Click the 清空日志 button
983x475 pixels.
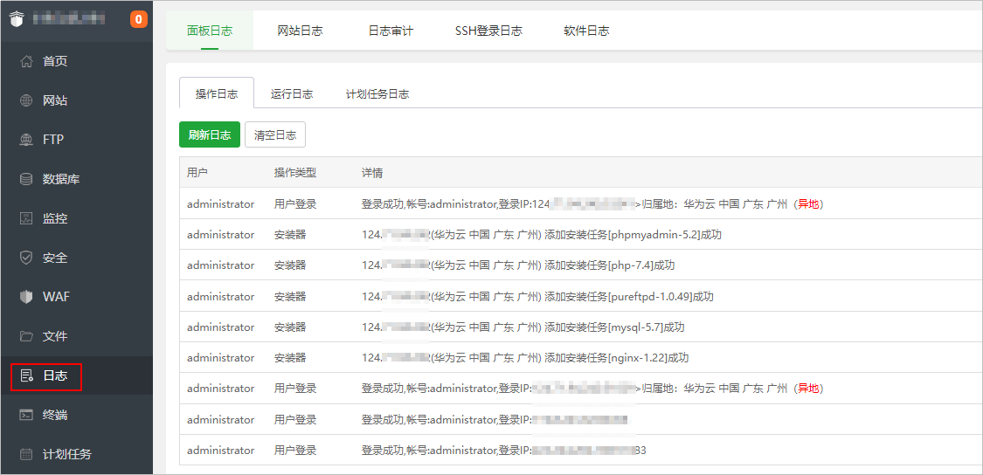275,134
